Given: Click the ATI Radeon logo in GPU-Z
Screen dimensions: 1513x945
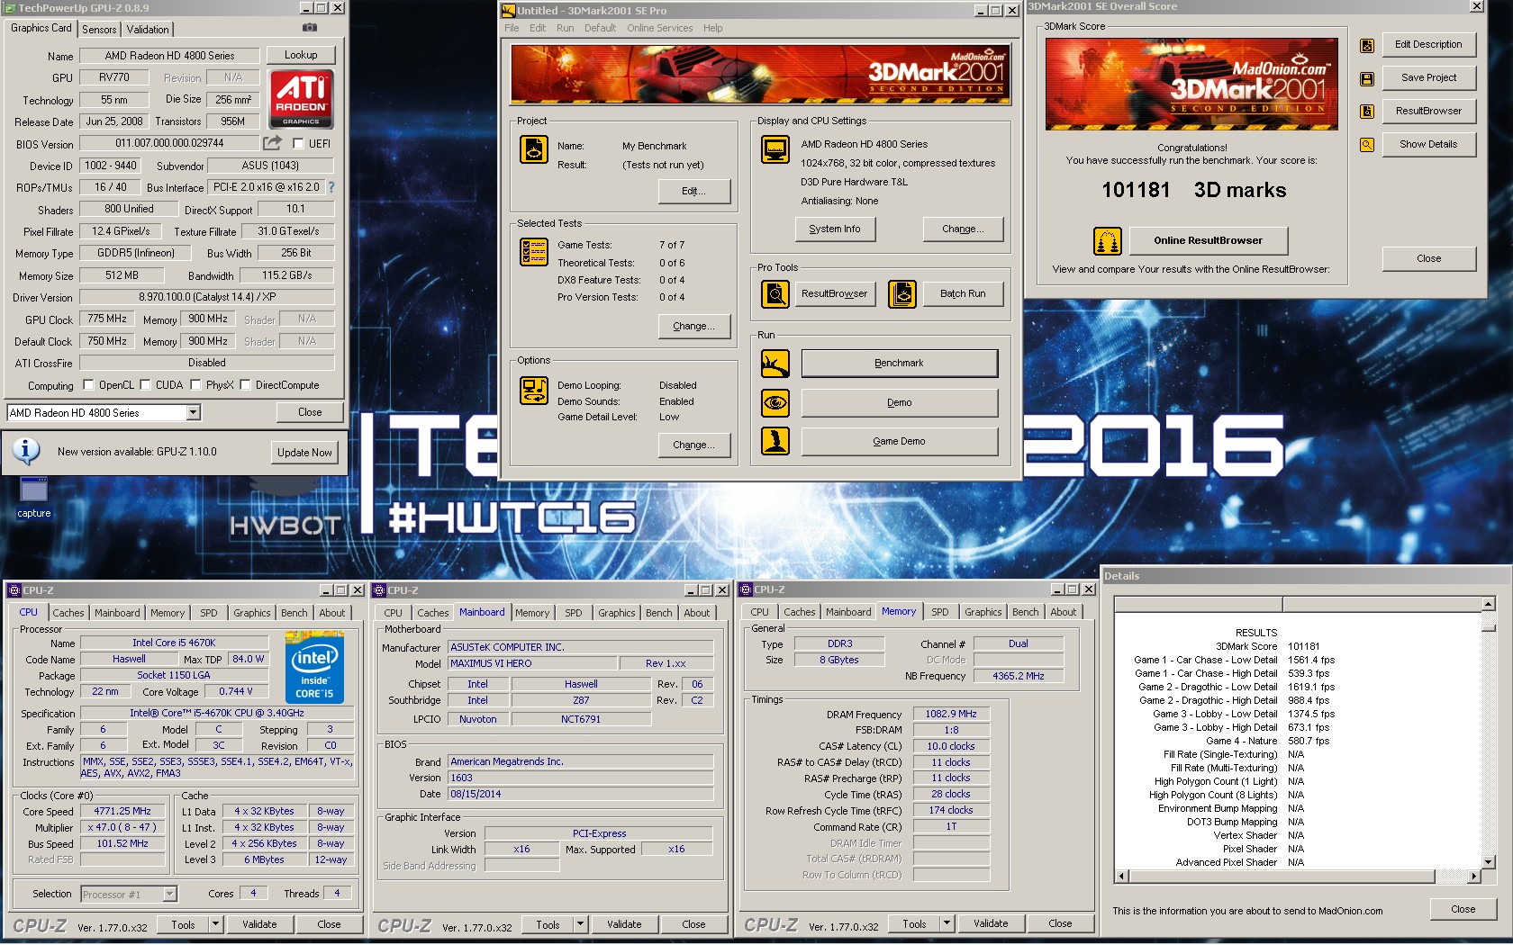Looking at the screenshot, I should point(302,98).
